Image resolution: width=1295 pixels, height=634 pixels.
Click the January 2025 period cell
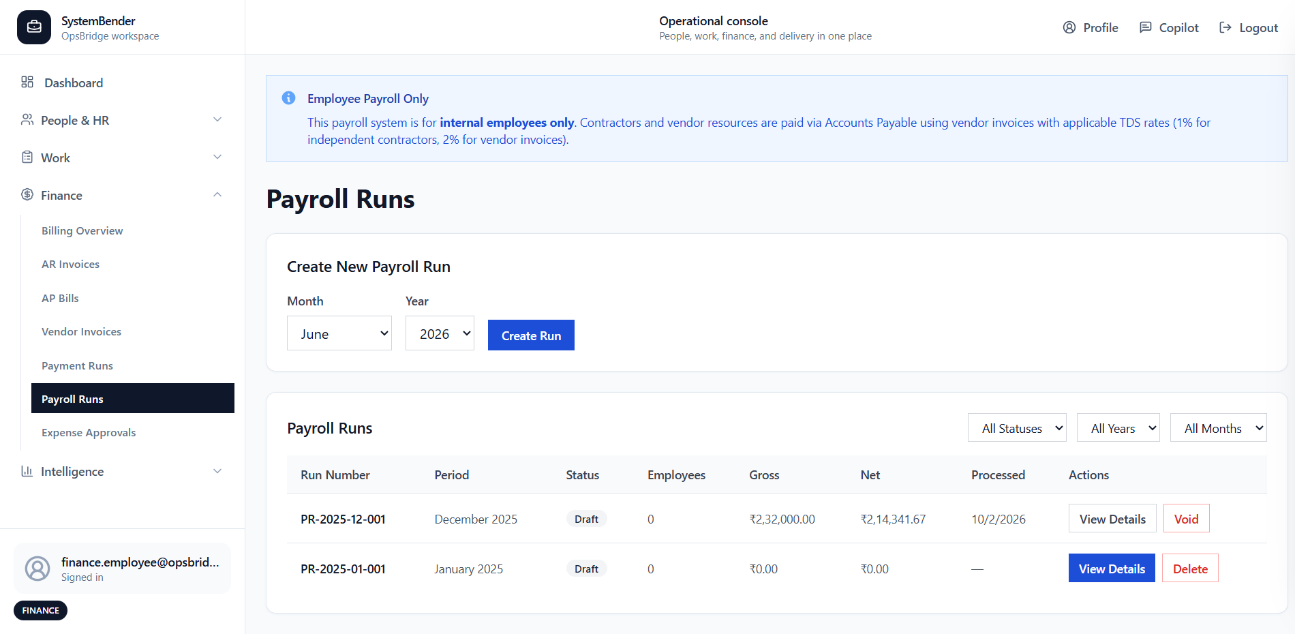468,569
